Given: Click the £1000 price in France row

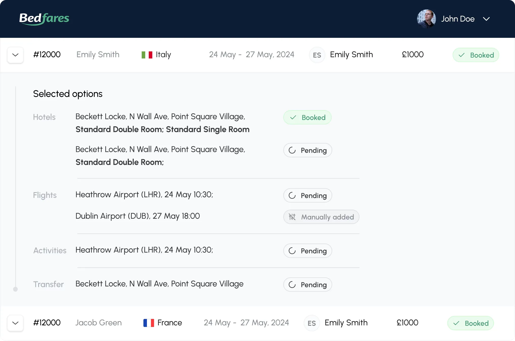Looking at the screenshot, I should pos(407,323).
